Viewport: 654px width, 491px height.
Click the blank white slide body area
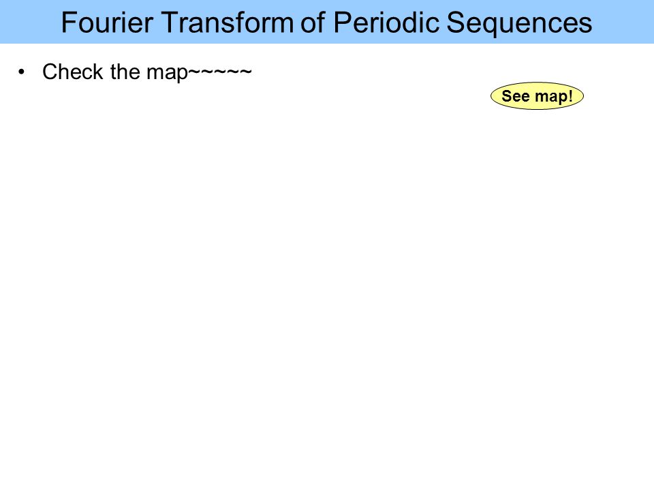pyautogui.click(x=327, y=293)
